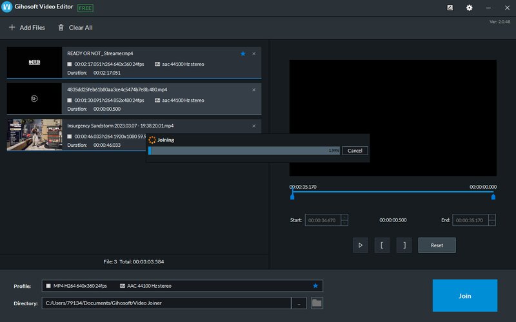The height and width of the screenshot is (322, 516).
Task: Click the 'File: 3 Total: 00:03:03.584' text
Action: click(x=134, y=261)
